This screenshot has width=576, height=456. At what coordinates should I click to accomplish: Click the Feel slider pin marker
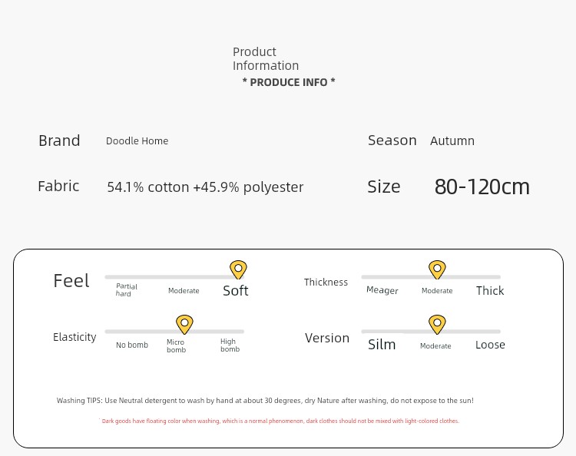pyautogui.click(x=238, y=269)
